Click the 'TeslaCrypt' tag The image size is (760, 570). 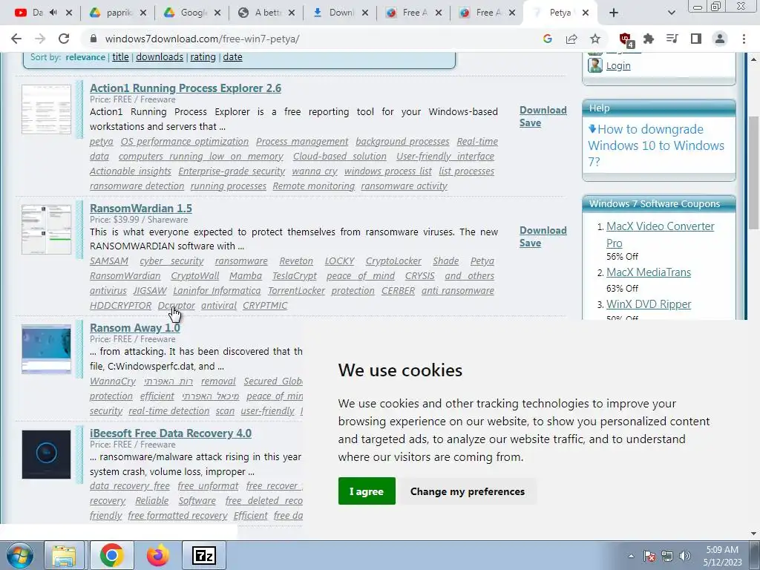(295, 275)
